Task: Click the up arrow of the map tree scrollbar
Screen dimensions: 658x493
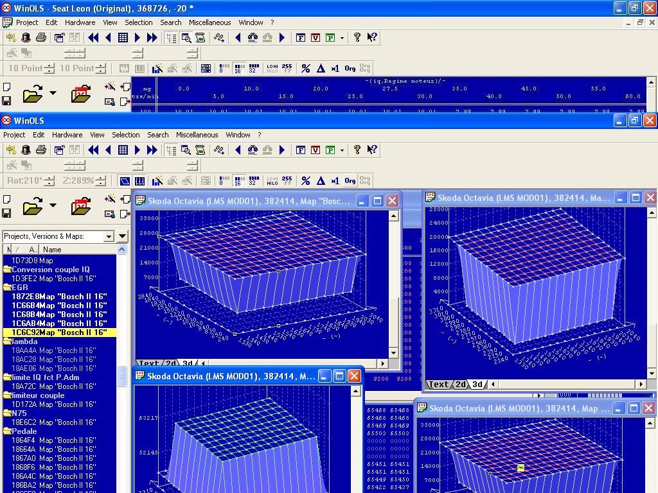Action: coord(122,250)
